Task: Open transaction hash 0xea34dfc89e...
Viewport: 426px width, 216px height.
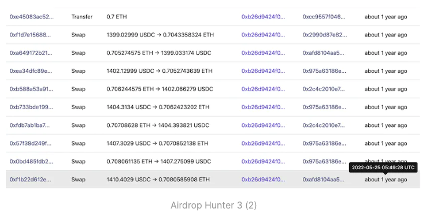Action: tap(31, 71)
